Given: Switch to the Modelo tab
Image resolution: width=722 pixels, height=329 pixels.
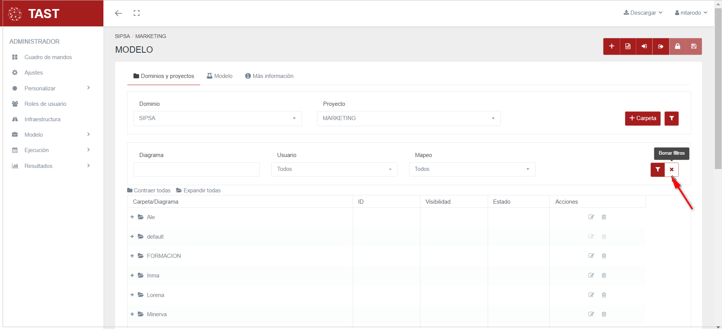Looking at the screenshot, I should [220, 76].
